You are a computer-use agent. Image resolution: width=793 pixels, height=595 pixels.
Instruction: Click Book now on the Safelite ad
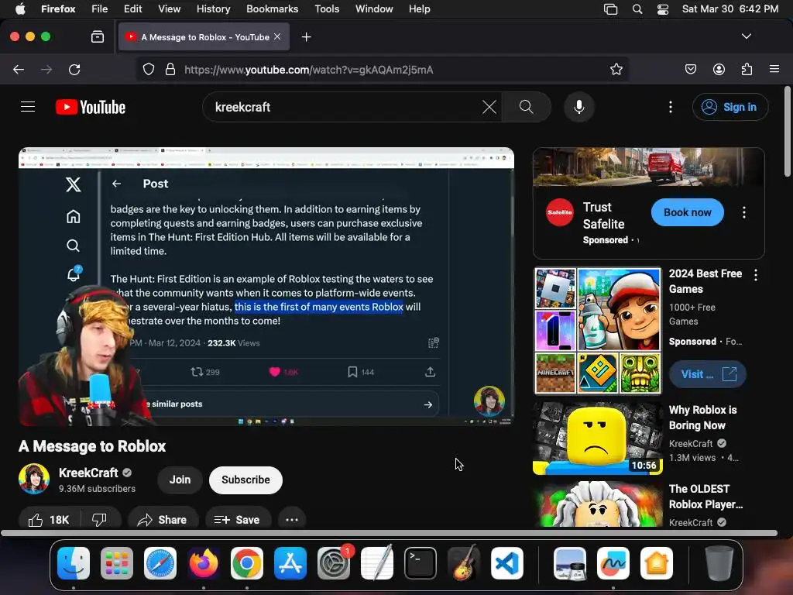(688, 212)
